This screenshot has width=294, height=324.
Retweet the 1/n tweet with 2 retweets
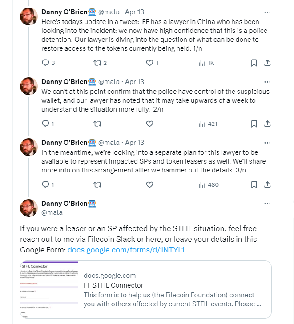pos(100,63)
